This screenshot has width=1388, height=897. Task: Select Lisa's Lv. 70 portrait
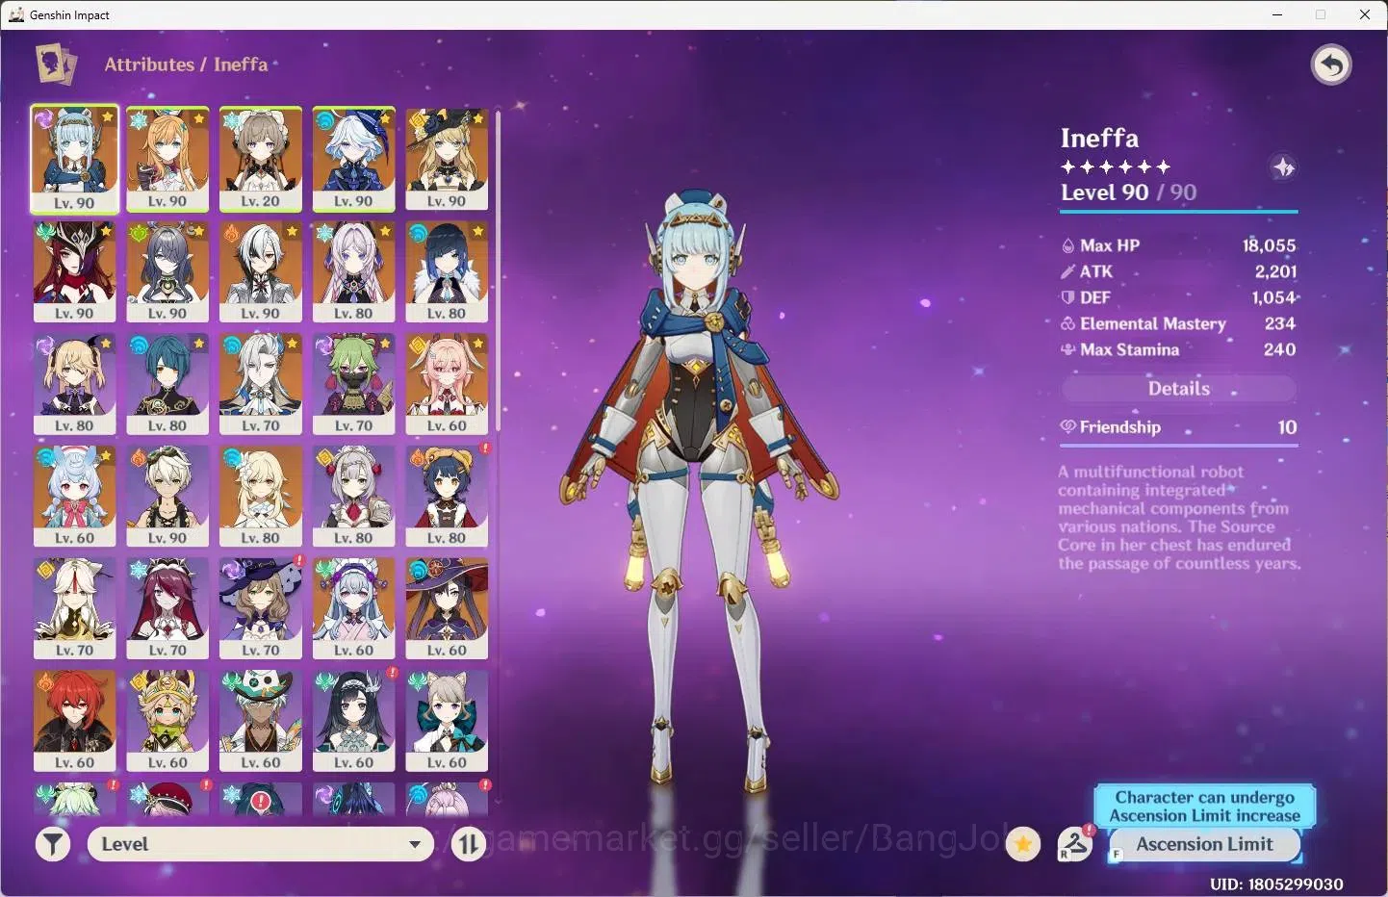pyautogui.click(x=261, y=608)
